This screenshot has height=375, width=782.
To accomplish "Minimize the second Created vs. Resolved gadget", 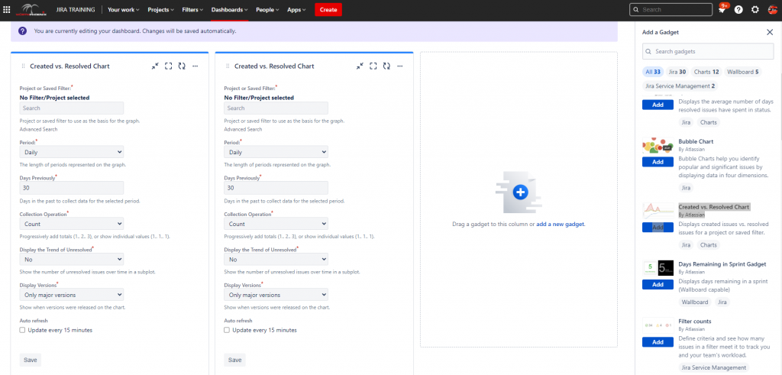I will (x=360, y=66).
